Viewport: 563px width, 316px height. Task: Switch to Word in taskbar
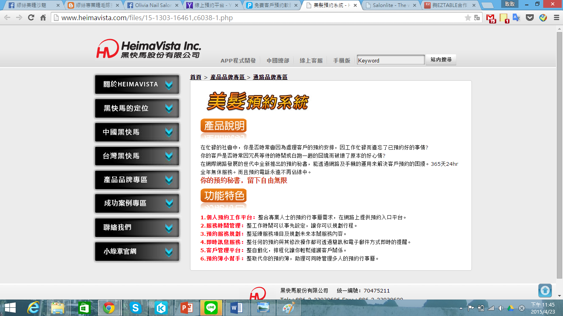tap(237, 308)
